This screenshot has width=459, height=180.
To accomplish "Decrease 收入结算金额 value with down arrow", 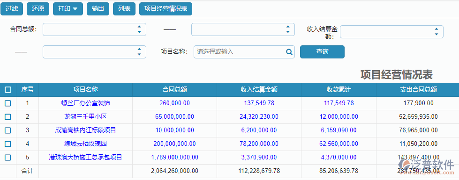I will (436, 34).
